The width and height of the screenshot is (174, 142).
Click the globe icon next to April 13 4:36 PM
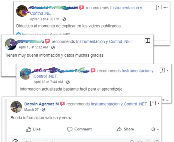pos(64,19)
